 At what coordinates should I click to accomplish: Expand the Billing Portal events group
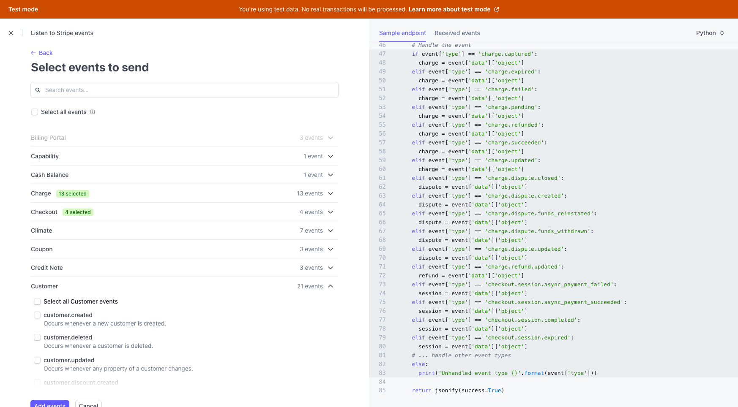[331, 138]
